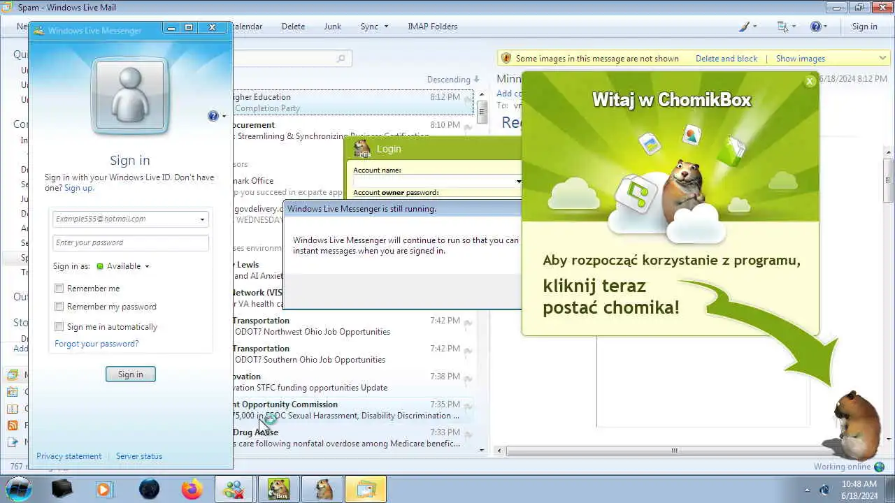Click the security shield icon in info bar
Viewport: 895px width, 503px height.
pos(506,58)
